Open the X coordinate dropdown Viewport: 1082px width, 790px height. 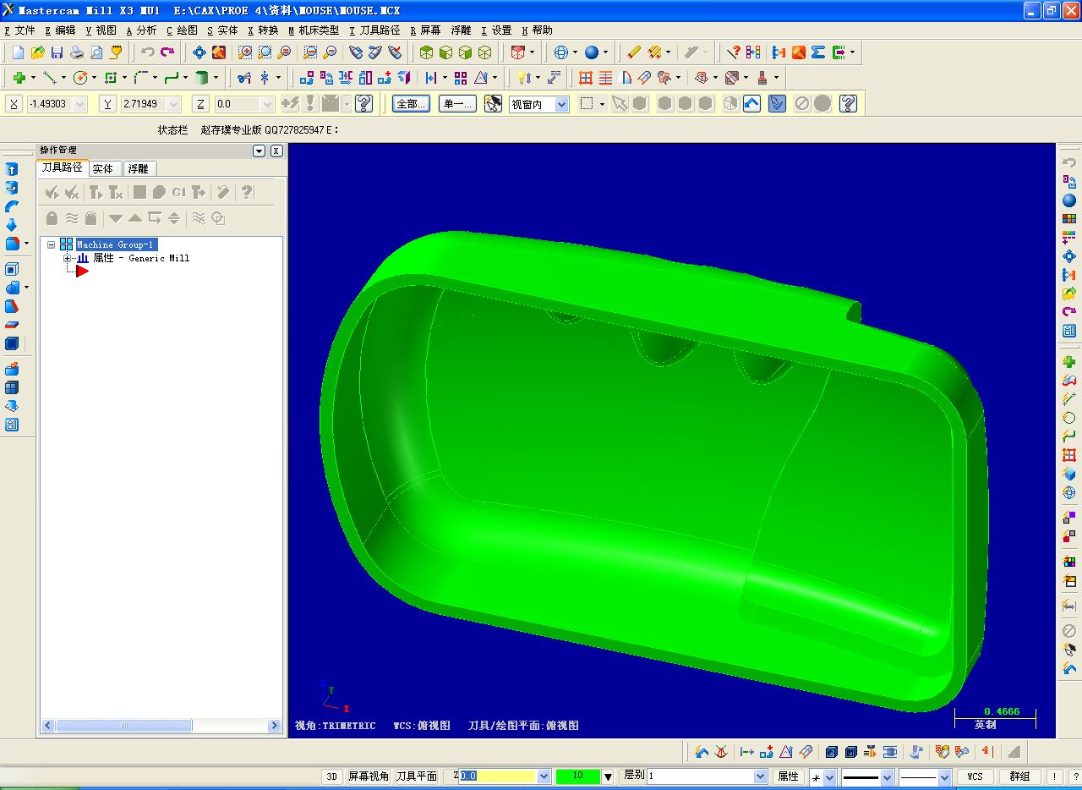[80, 104]
